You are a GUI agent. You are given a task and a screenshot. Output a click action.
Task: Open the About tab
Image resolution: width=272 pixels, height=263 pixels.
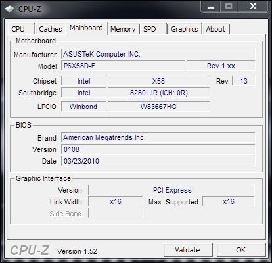pos(216,29)
